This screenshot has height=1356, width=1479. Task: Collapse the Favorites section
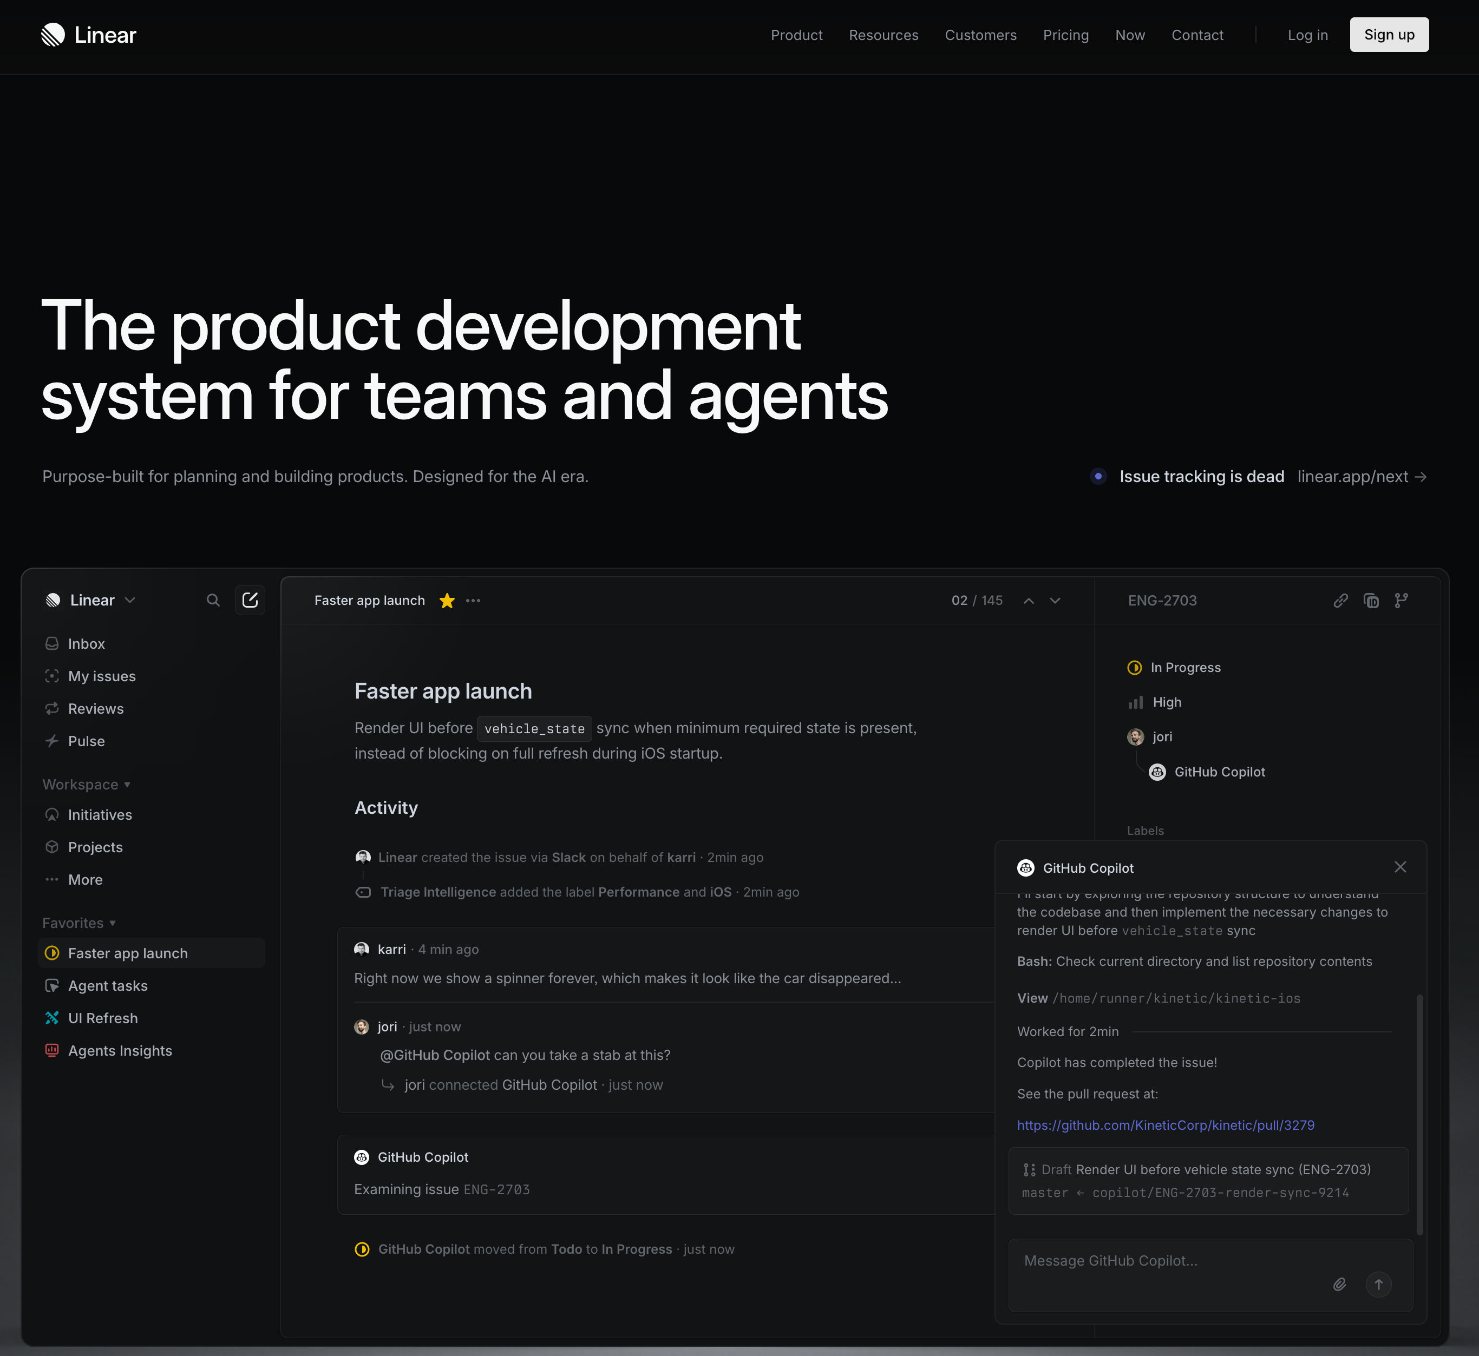tap(78, 923)
